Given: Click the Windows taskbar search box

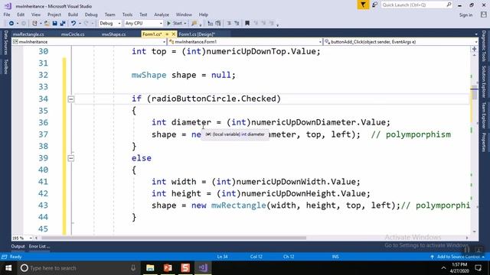Looking at the screenshot, I should pyautogui.click(x=78, y=268).
